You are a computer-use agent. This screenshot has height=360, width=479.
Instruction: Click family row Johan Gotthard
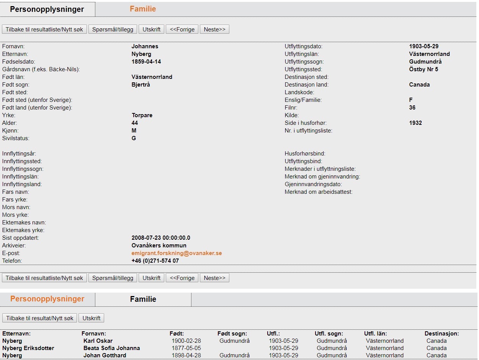point(105,355)
